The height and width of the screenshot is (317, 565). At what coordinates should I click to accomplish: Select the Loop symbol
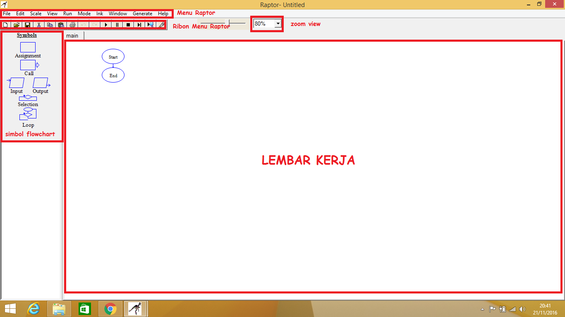[28, 114]
